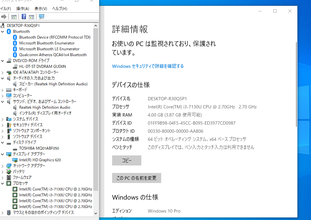Screen dimensions: 311x220
Task: Open Windows セキュリティで詳細を確認する link
Action: (x=148, y=66)
